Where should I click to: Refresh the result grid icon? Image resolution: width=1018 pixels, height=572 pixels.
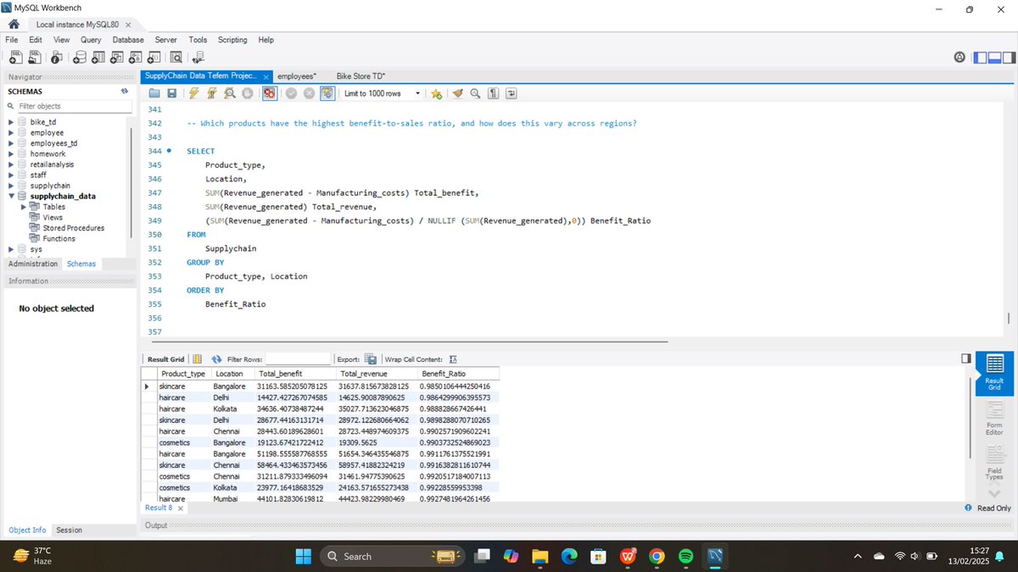point(215,359)
